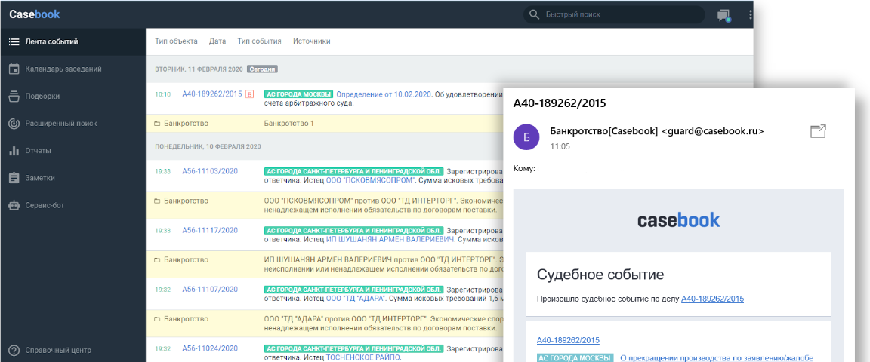Open Определение от 10.02.2020 link

(x=384, y=94)
